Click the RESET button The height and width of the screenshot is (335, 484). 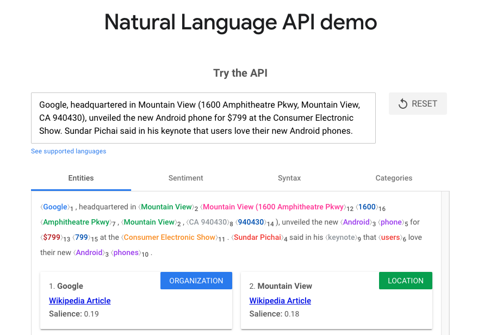pos(418,104)
